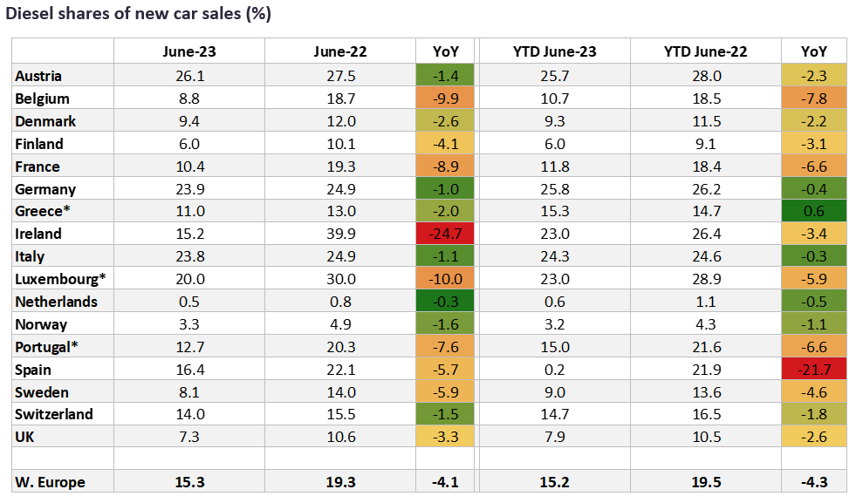Select the Luxembourg* row label
Image resolution: width=856 pixels, height=503 pixels.
(54, 279)
